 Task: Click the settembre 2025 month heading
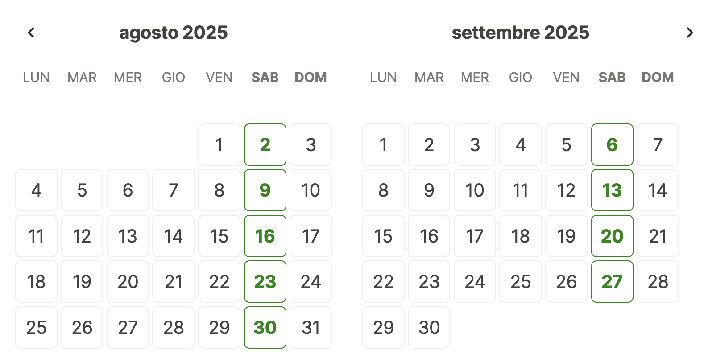521,33
